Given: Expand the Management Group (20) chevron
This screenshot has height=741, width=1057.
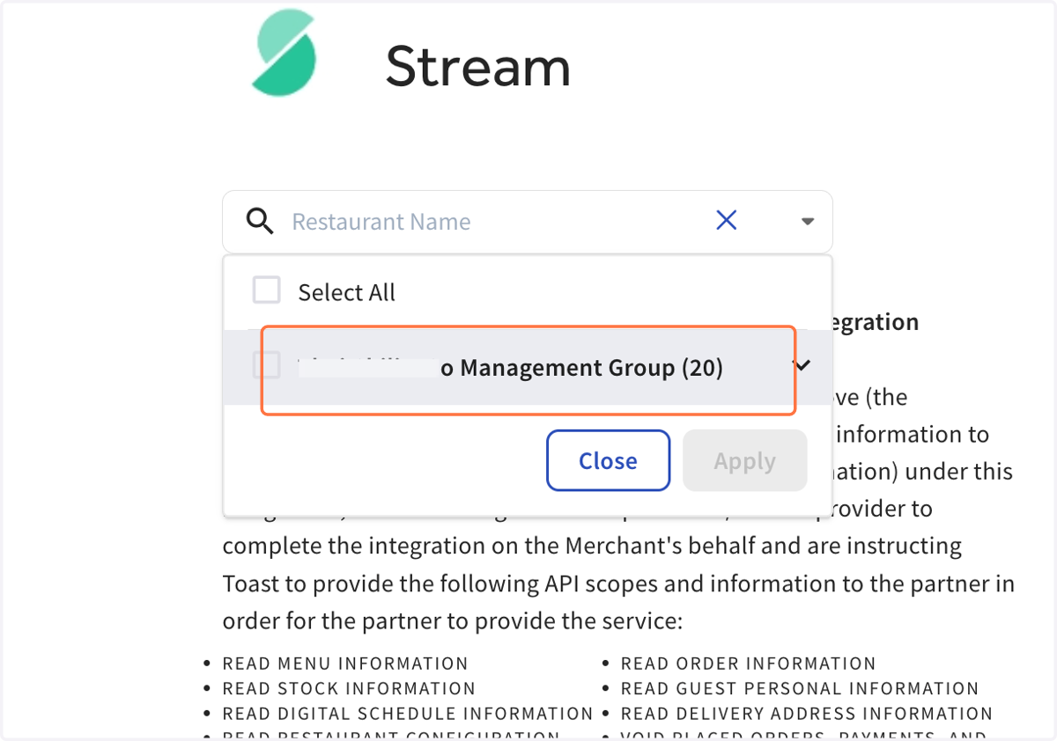Looking at the screenshot, I should pyautogui.click(x=802, y=365).
